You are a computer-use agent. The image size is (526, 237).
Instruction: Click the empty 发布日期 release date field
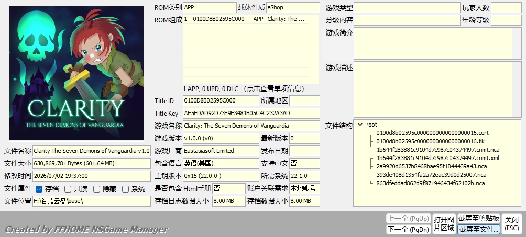(x=304, y=151)
